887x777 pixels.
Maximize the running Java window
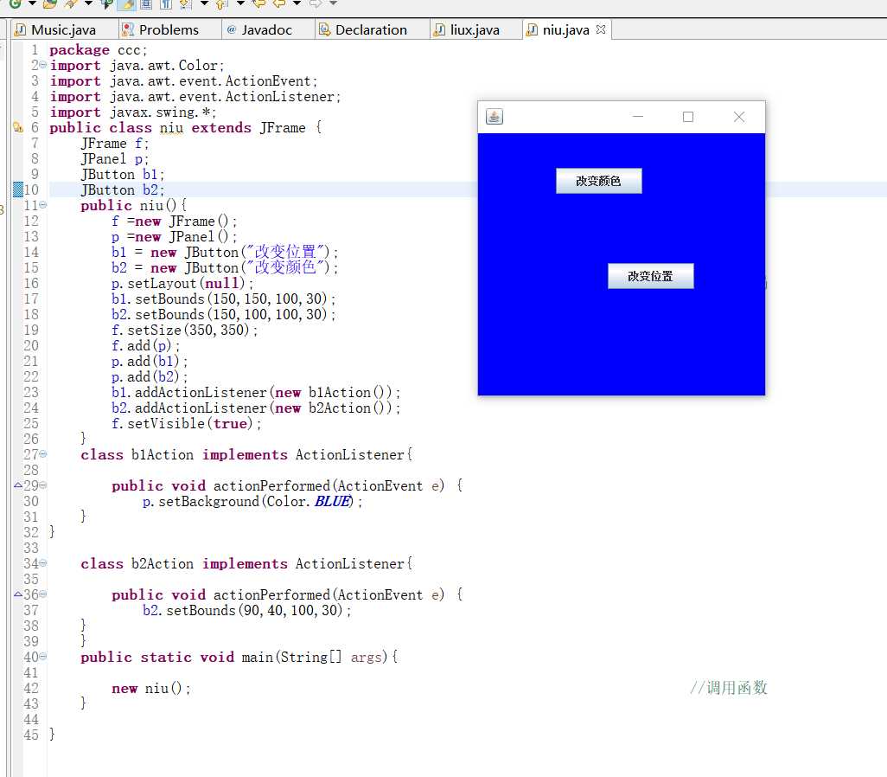(688, 117)
